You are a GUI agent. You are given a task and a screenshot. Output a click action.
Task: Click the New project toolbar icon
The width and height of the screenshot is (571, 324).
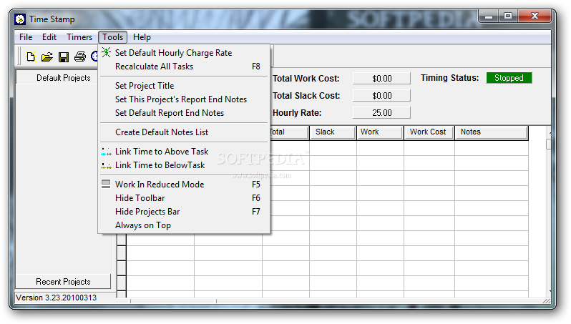(31, 57)
